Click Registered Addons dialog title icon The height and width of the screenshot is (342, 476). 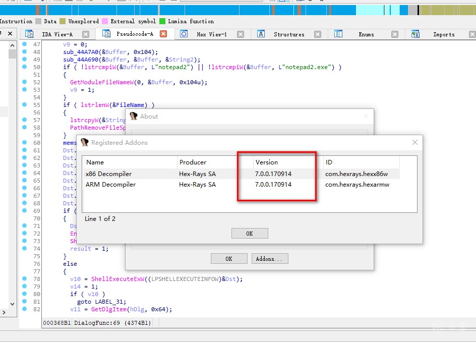click(84, 142)
